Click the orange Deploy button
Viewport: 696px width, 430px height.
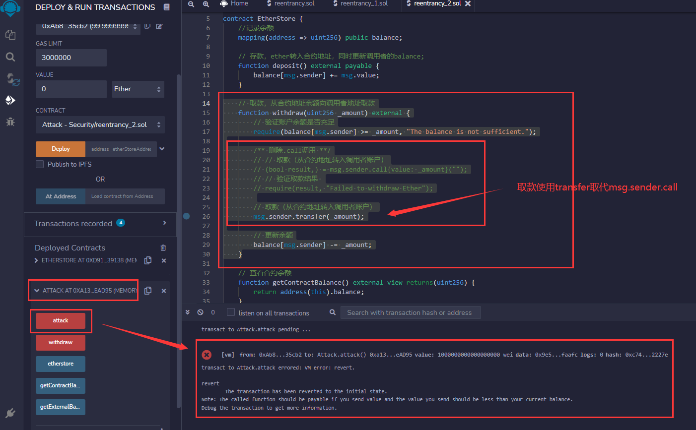(61, 149)
